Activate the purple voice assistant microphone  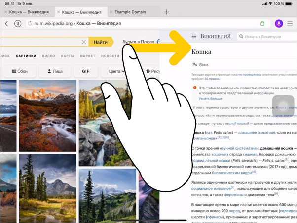[279, 23]
